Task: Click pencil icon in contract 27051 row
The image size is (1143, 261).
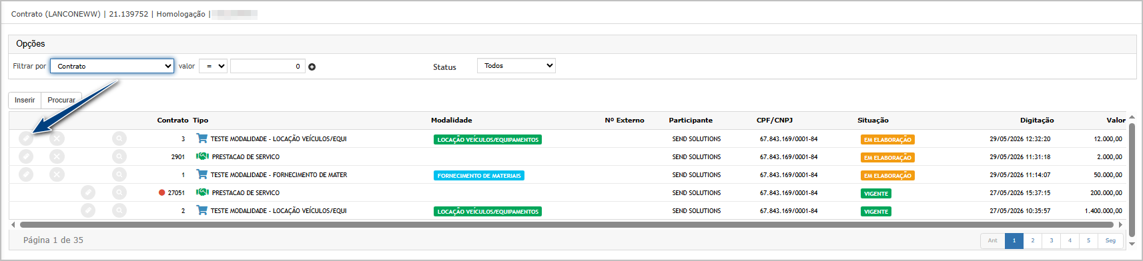Action: 88,192
